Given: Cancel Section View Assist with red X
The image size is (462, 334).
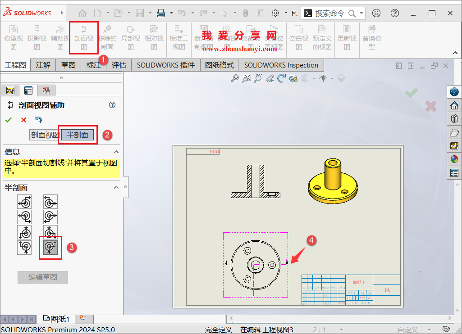Looking at the screenshot, I should (x=24, y=120).
